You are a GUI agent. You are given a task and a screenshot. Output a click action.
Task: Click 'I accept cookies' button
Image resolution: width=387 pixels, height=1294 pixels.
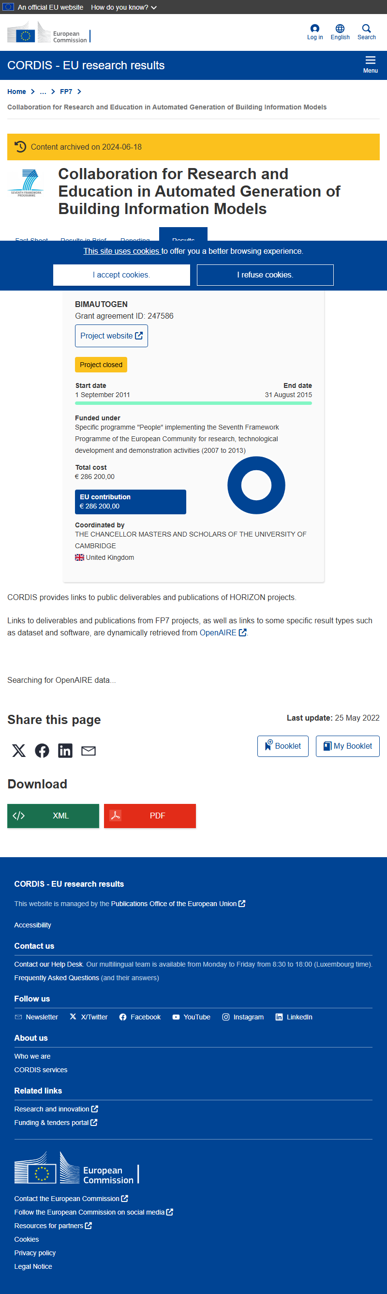click(x=121, y=275)
